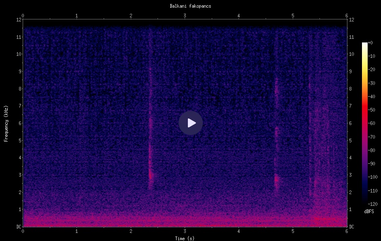
Task: Click the "Time (s)" axis label
Action: coord(185,238)
